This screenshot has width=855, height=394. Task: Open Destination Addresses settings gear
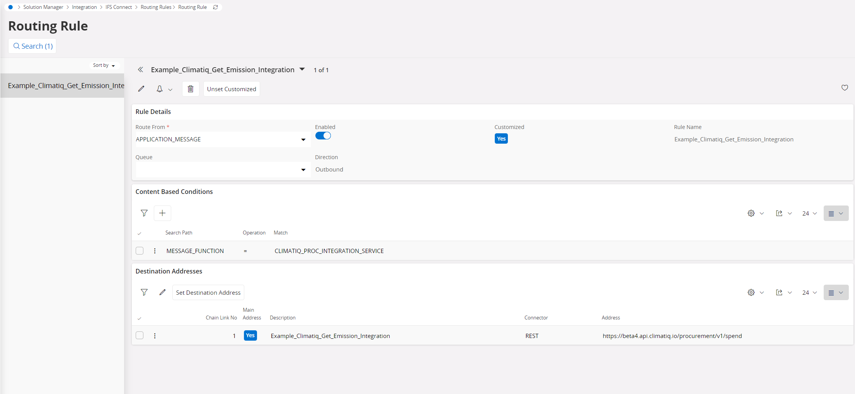tap(751, 292)
